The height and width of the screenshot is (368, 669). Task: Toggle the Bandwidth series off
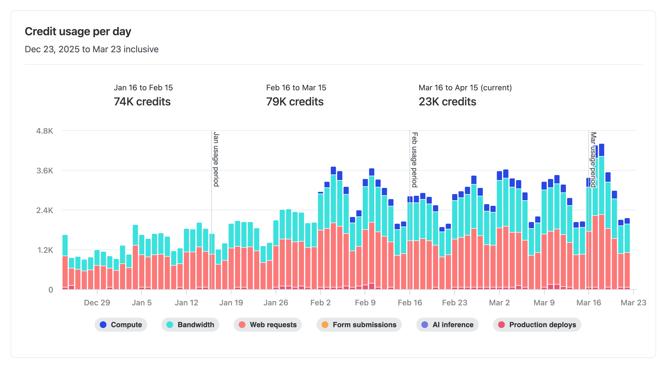click(190, 325)
